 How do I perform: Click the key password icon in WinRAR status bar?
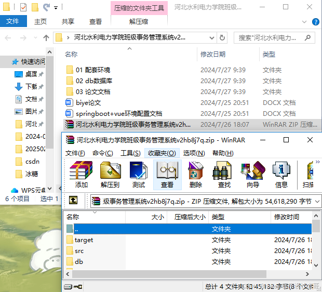[78, 286]
